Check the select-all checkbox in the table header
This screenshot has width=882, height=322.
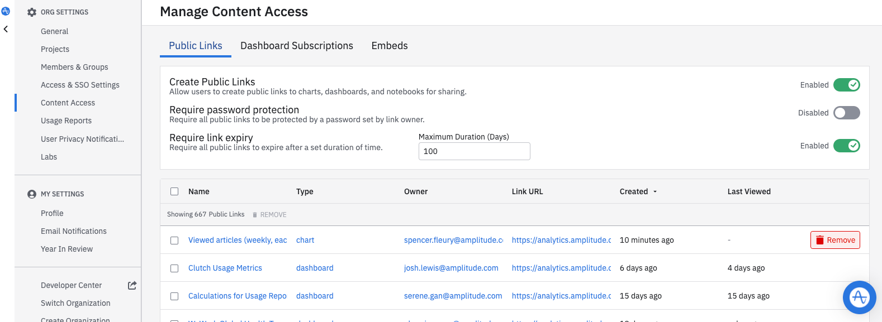(174, 191)
